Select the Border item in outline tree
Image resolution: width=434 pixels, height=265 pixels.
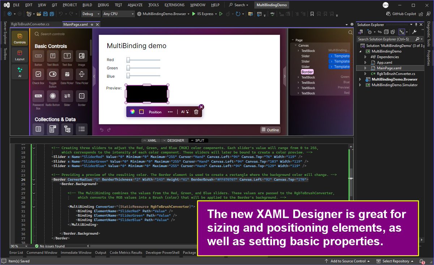pyautogui.click(x=307, y=72)
